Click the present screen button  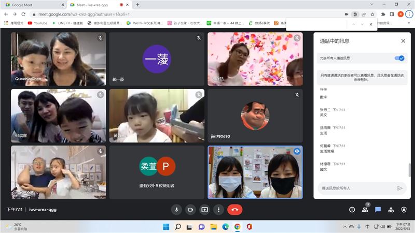pyautogui.click(x=204, y=210)
